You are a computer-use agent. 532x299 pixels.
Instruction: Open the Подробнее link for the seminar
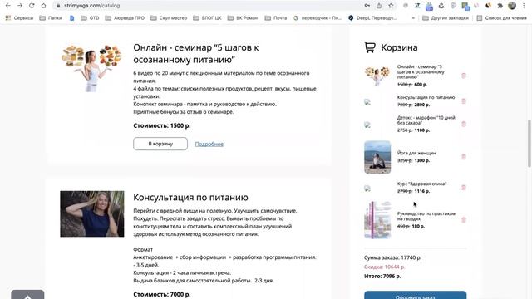click(x=209, y=144)
